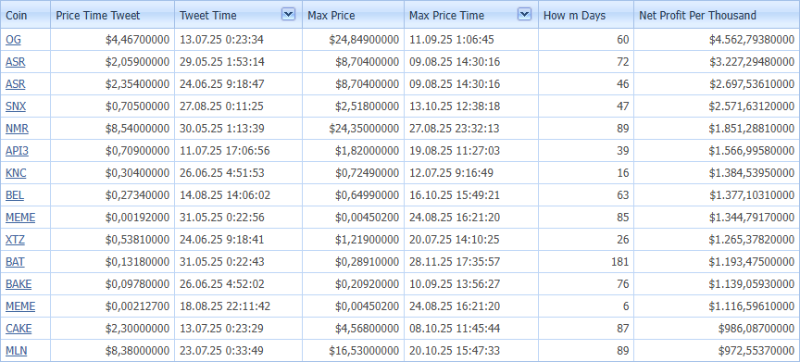The image size is (800, 362).
Task: Open the Tweet Time column filter dropdown
Action: (x=289, y=14)
